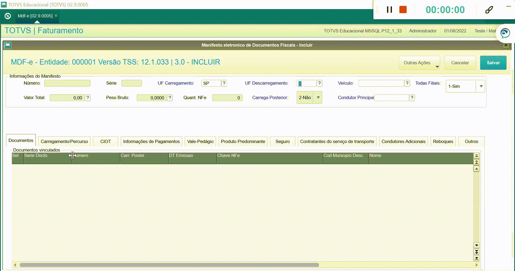Click the horizontal scrollbar thumb
The height and width of the screenshot is (271, 515).
click(x=169, y=265)
